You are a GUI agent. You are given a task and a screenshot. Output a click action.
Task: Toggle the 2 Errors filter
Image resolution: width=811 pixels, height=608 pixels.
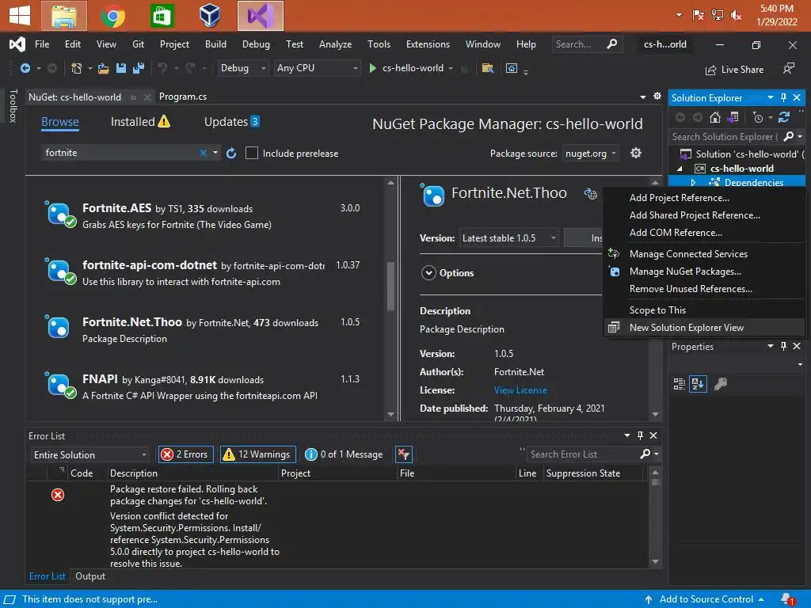pyautogui.click(x=185, y=454)
